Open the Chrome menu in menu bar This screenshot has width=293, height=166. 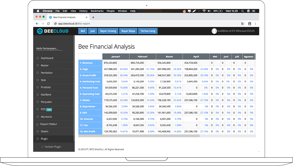(47, 11)
